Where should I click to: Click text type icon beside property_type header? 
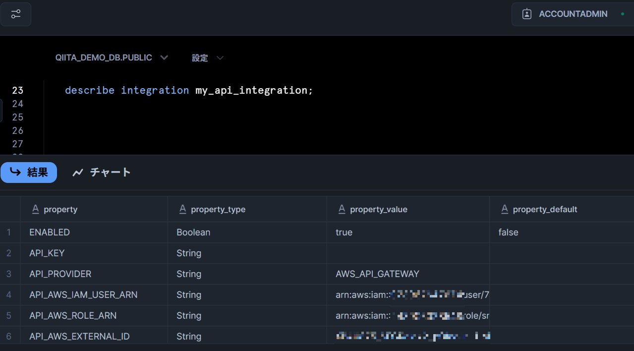[x=182, y=209]
